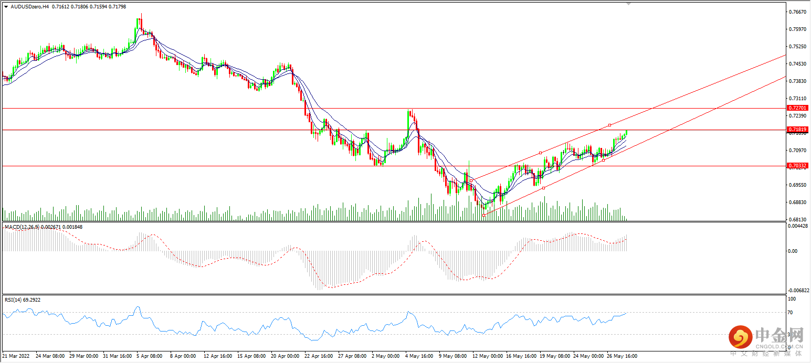Click the 0.75250 value on price scale

[x=798, y=46]
